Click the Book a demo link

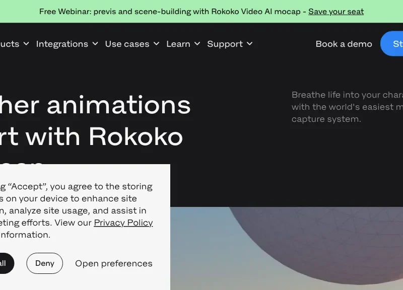click(344, 44)
